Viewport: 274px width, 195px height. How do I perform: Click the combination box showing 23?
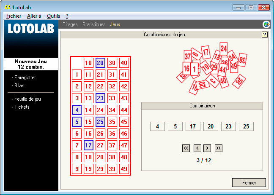(228, 126)
